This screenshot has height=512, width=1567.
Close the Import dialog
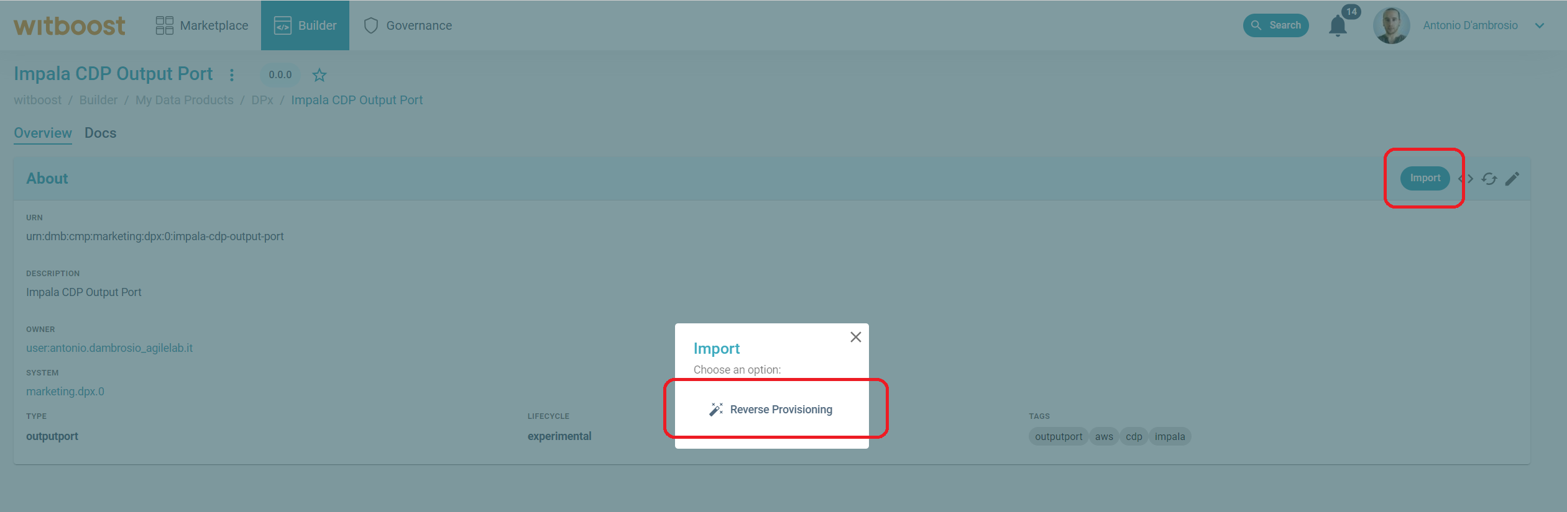[x=856, y=337]
